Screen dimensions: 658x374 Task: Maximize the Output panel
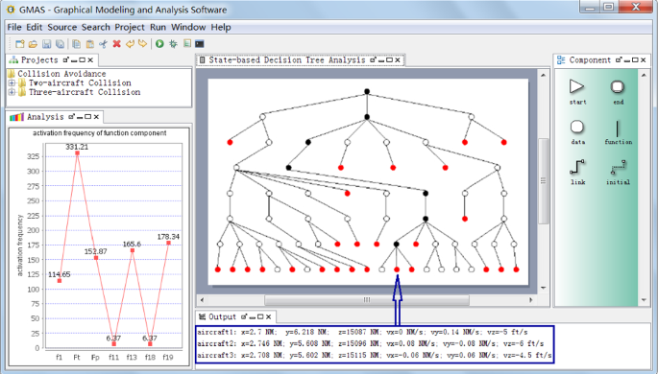[x=260, y=317]
